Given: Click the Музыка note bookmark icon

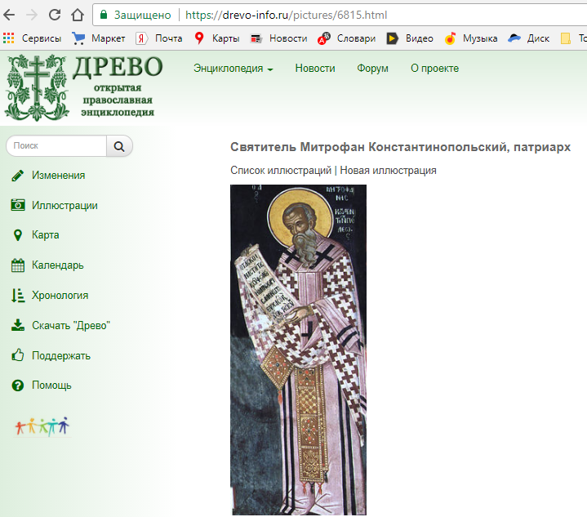Looking at the screenshot, I should point(450,38).
